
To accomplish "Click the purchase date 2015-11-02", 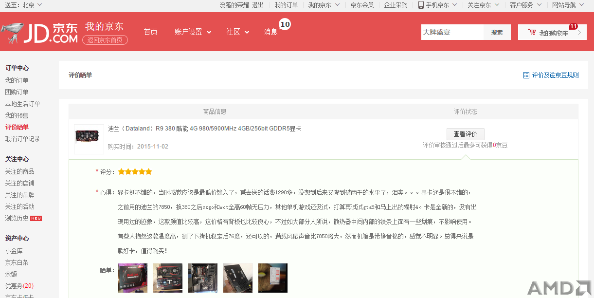I will pos(153,147).
